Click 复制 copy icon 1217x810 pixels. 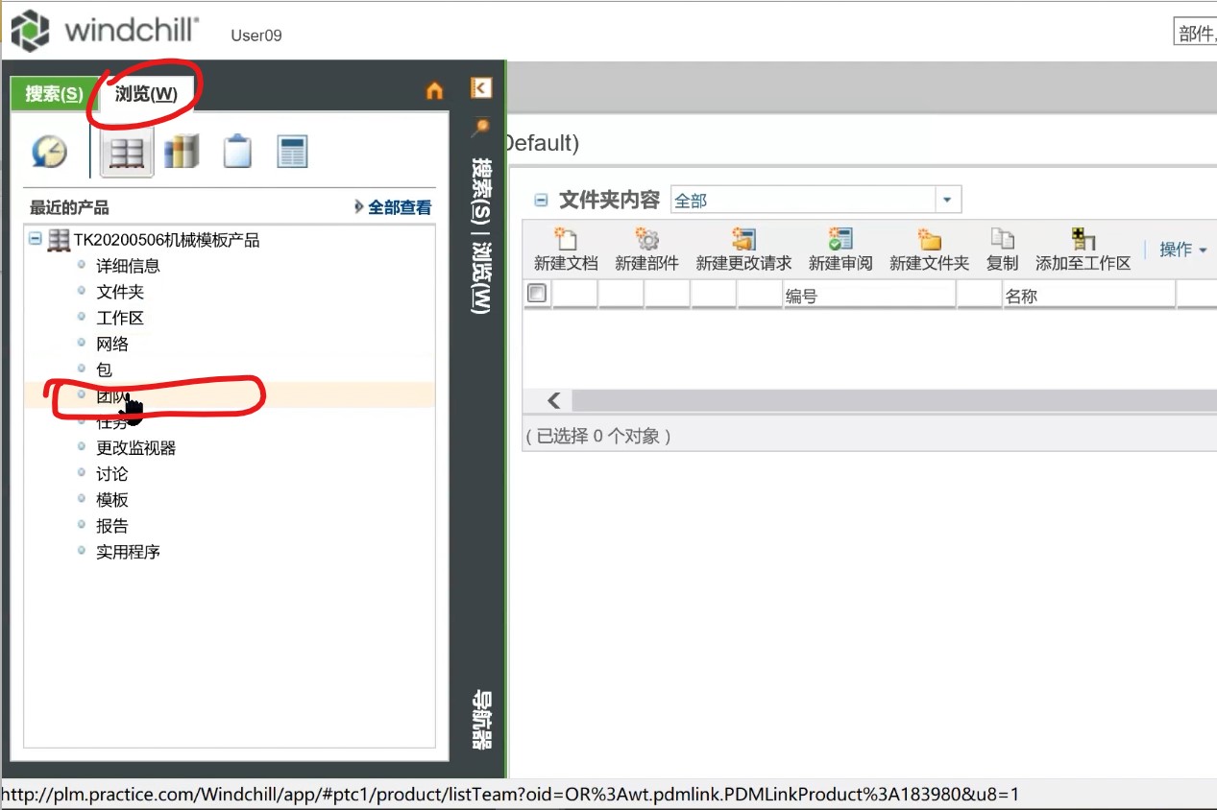coord(1002,238)
